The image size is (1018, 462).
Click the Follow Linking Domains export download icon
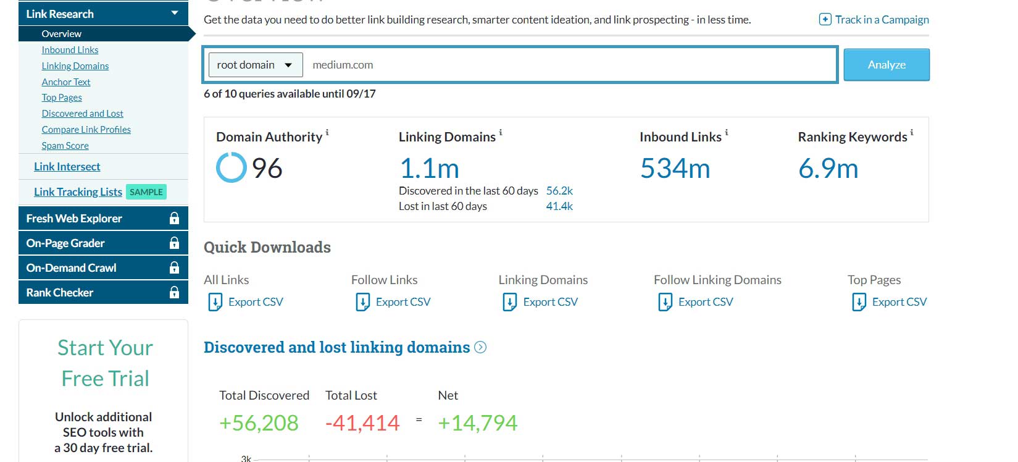click(665, 302)
